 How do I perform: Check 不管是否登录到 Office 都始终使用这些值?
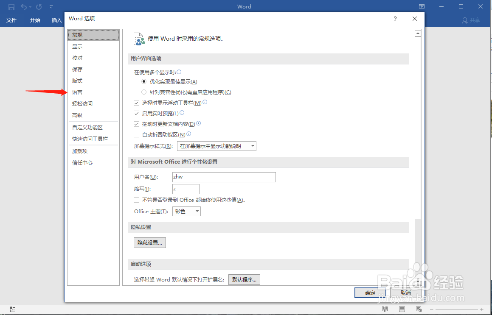click(137, 200)
